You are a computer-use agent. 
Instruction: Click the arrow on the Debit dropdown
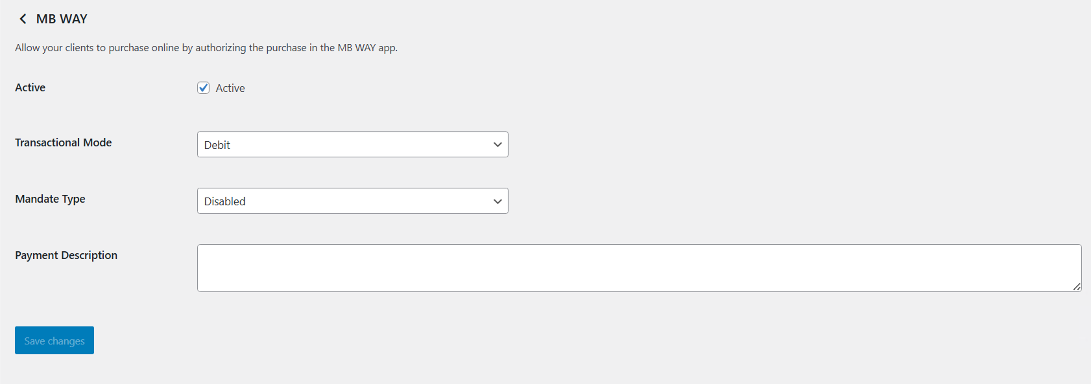498,144
